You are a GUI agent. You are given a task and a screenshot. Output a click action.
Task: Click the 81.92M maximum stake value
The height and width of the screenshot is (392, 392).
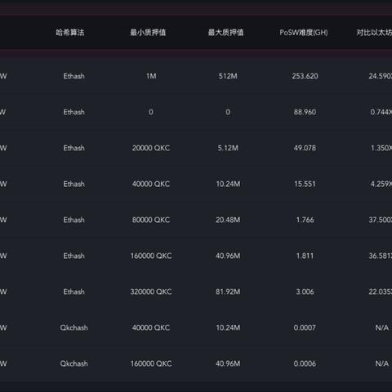point(228,292)
